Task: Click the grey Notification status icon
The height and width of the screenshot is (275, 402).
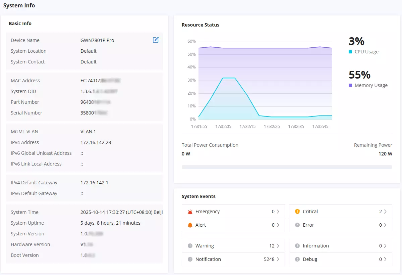Action: 190,259
